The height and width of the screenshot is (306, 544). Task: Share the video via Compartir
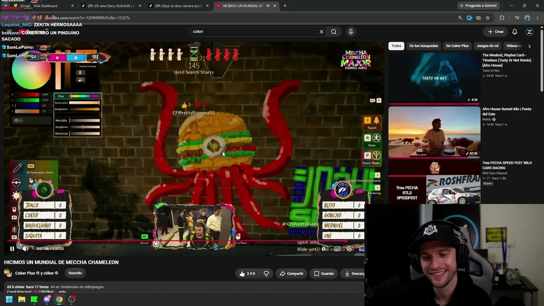point(292,274)
